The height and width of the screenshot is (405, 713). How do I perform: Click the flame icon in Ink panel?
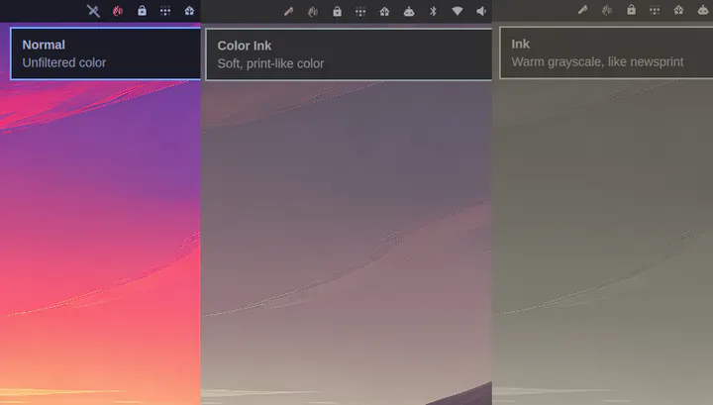[x=607, y=10]
